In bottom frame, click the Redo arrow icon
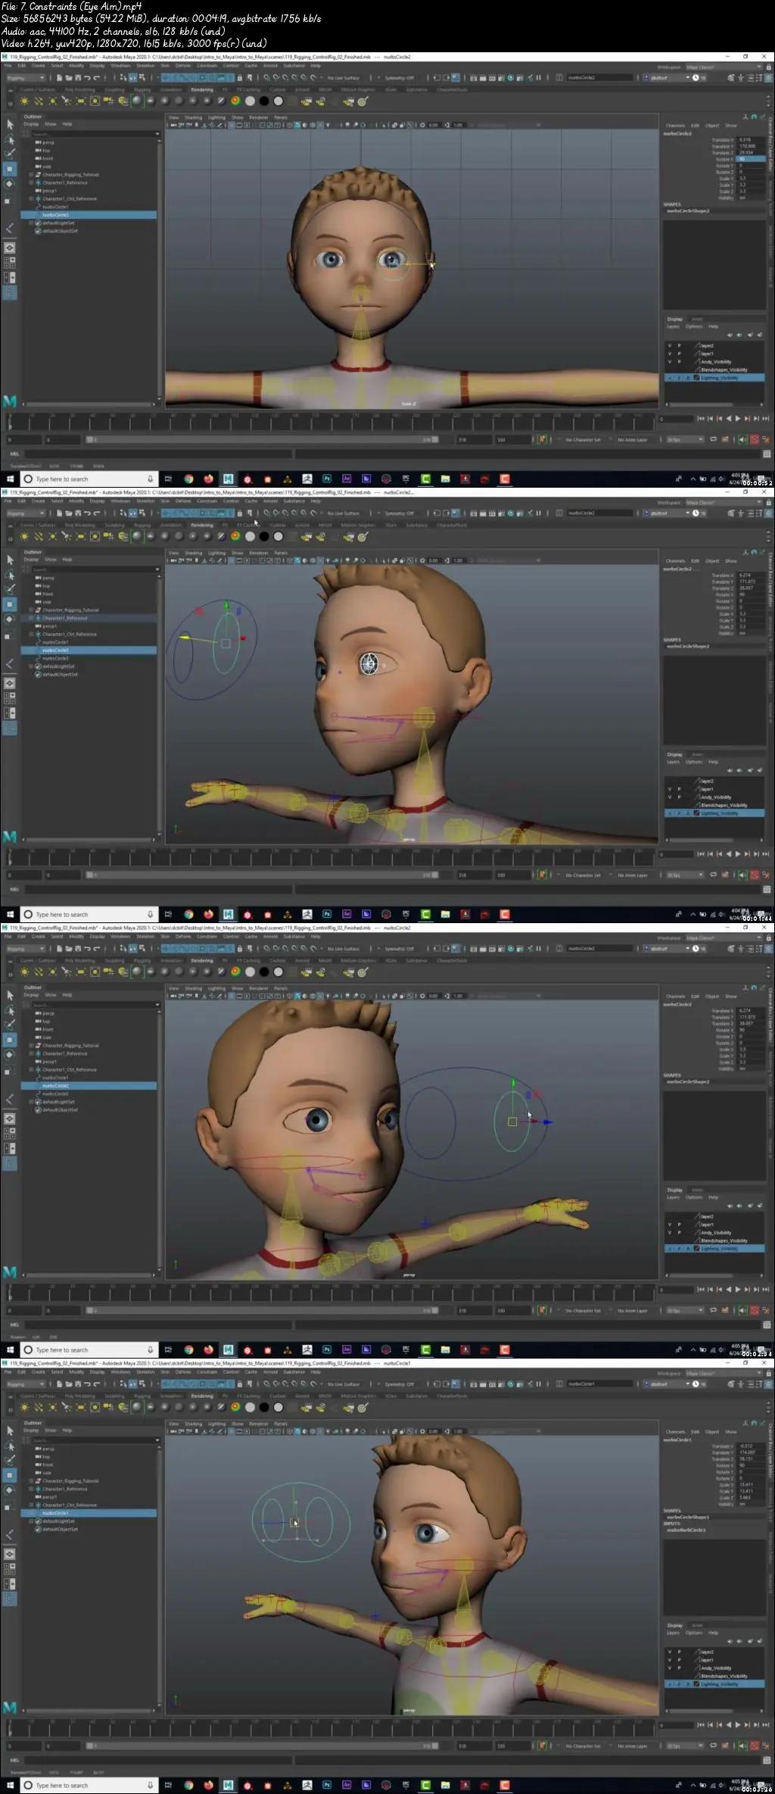 pos(95,1384)
